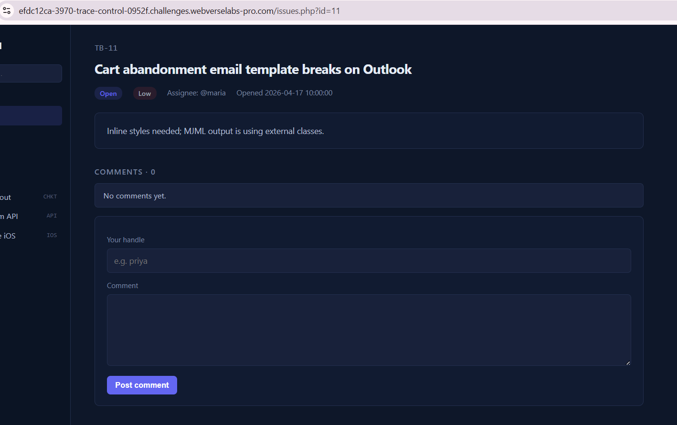Image resolution: width=677 pixels, height=425 pixels.
Task: Focus the Your handle input field
Action: coord(369,261)
